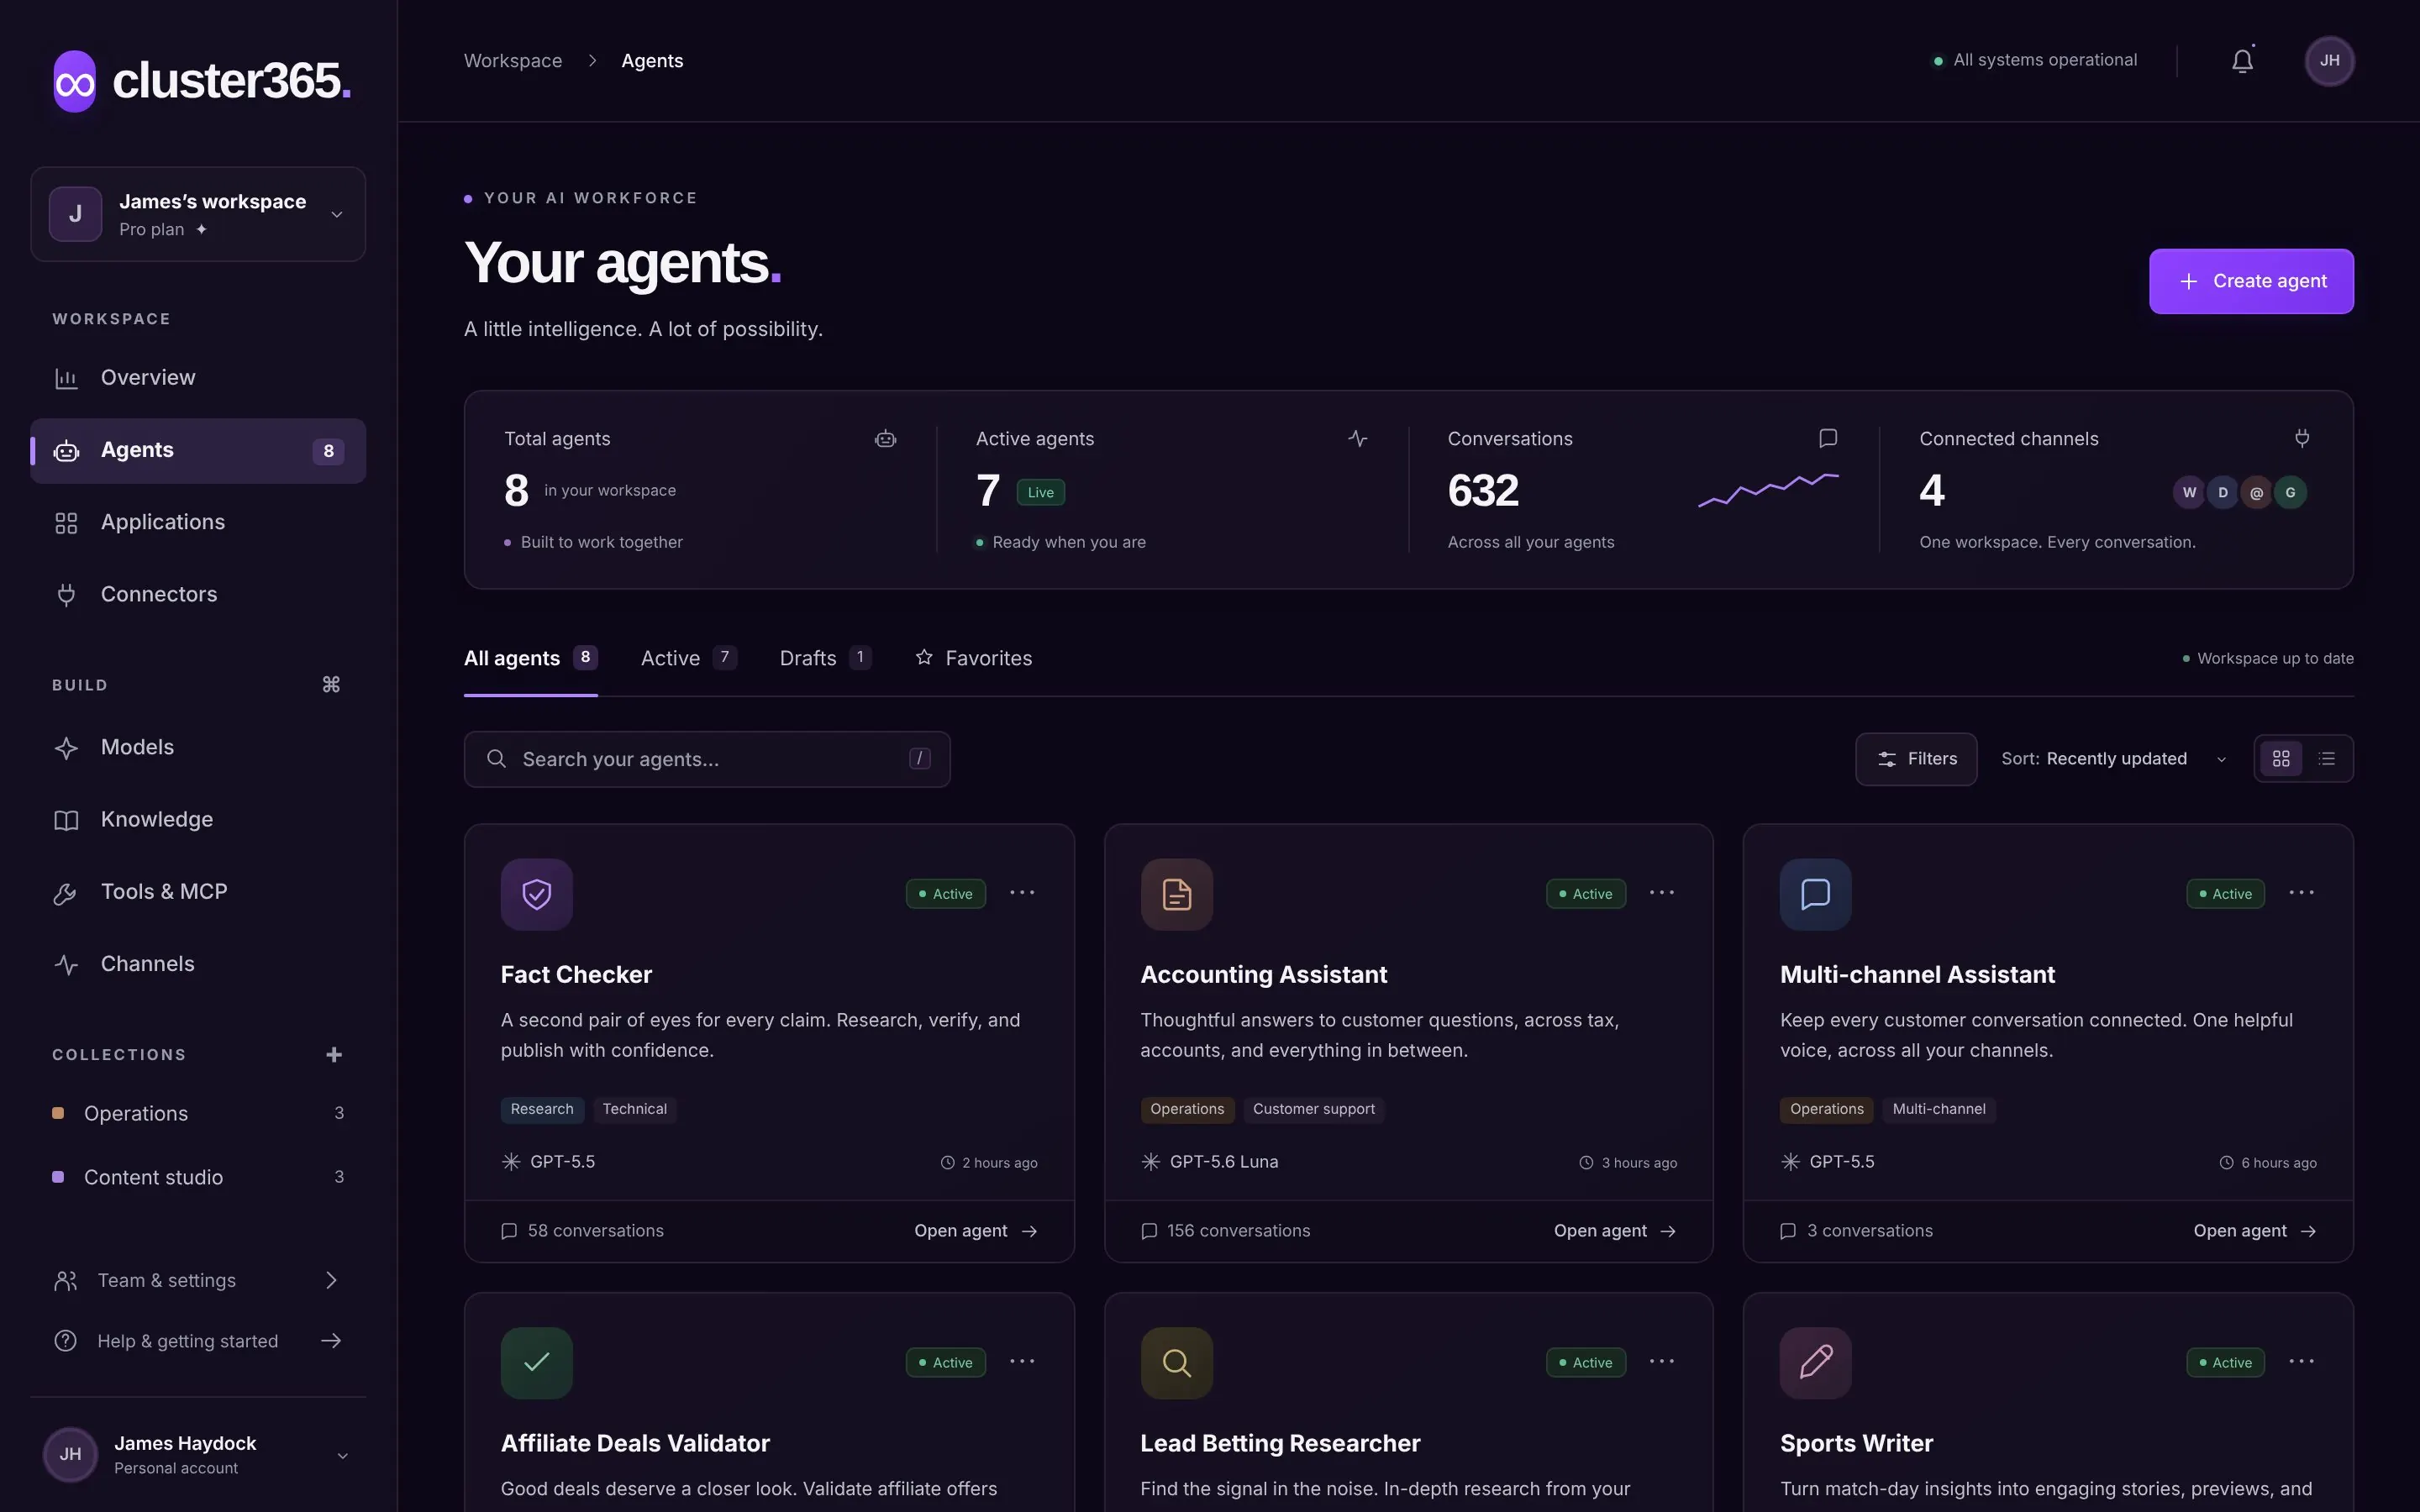Open the JH profile avatar in top bar
The width and height of the screenshot is (2420, 1512).
tap(2329, 61)
